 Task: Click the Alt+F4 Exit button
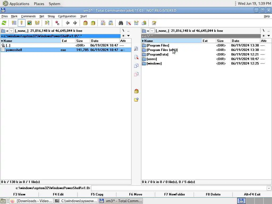click(252, 194)
